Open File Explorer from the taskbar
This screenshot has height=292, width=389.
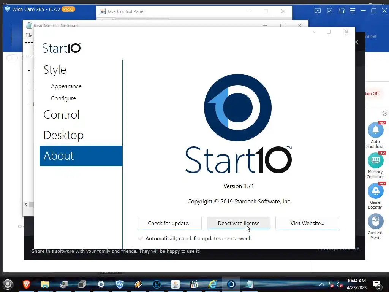(x=45, y=284)
